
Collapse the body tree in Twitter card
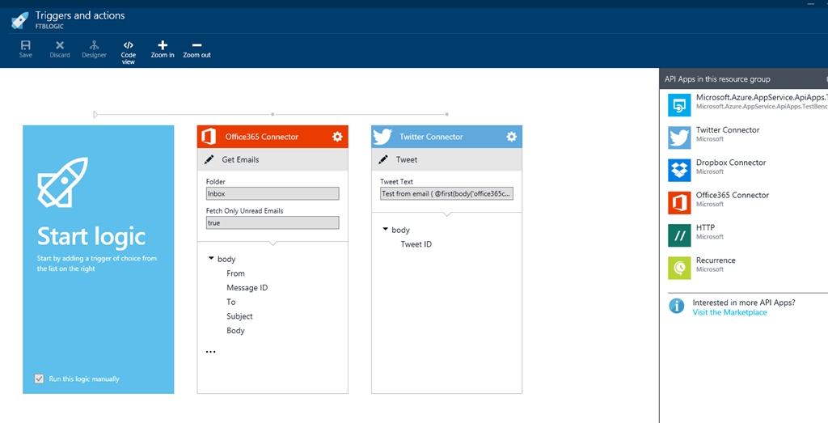(386, 229)
